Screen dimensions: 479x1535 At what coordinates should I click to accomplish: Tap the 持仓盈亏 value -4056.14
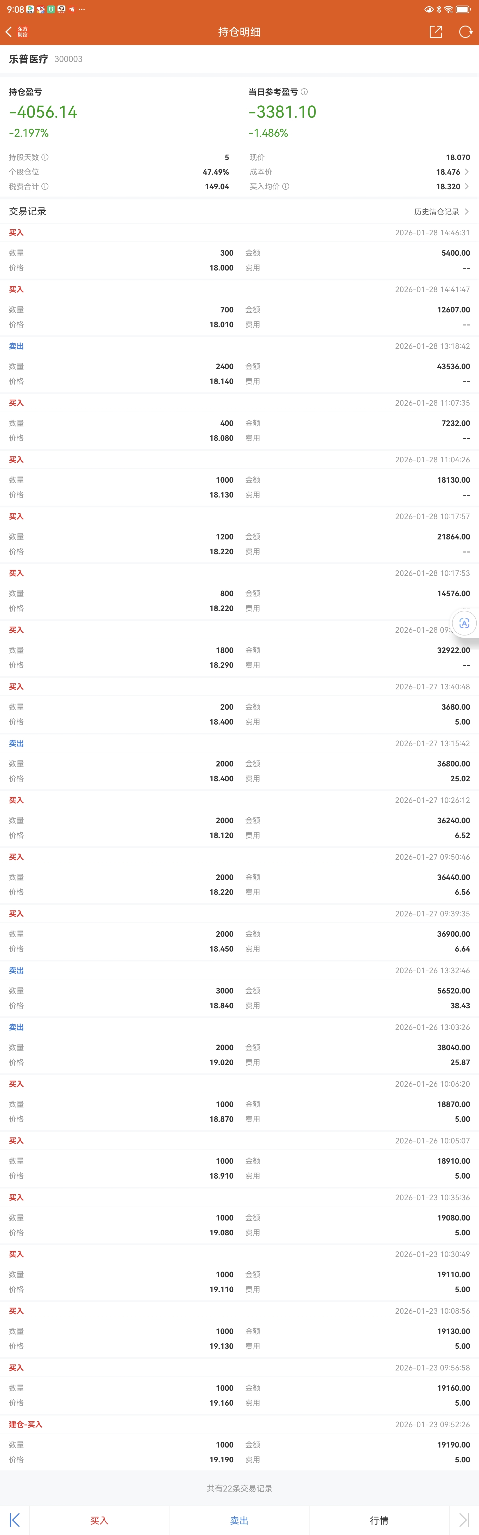(43, 112)
